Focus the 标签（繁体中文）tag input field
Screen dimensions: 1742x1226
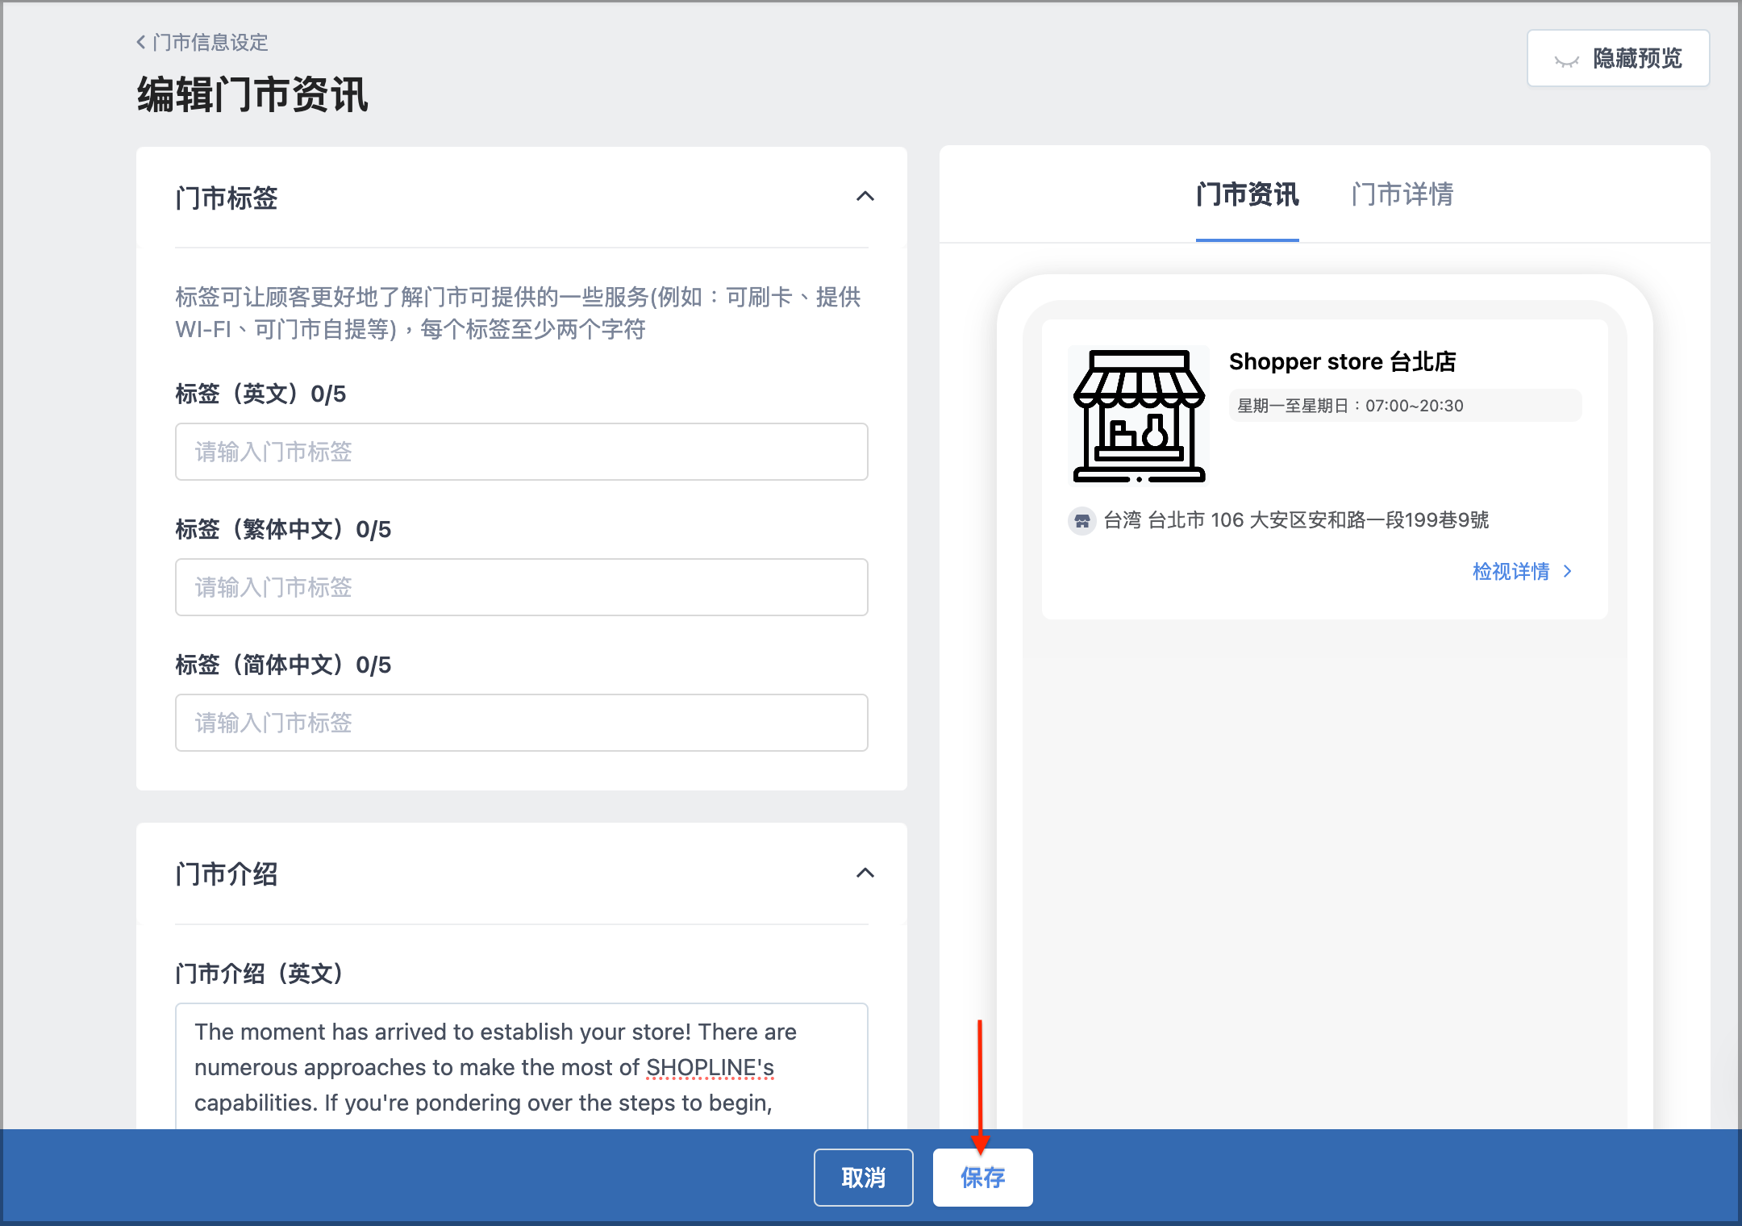[x=522, y=587]
